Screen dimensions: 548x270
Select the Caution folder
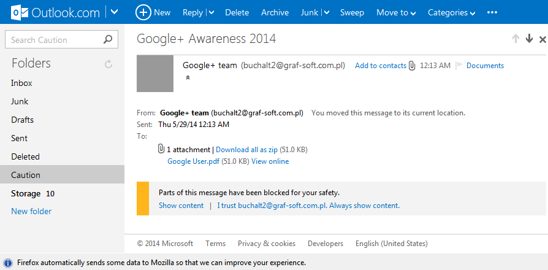(x=62, y=174)
